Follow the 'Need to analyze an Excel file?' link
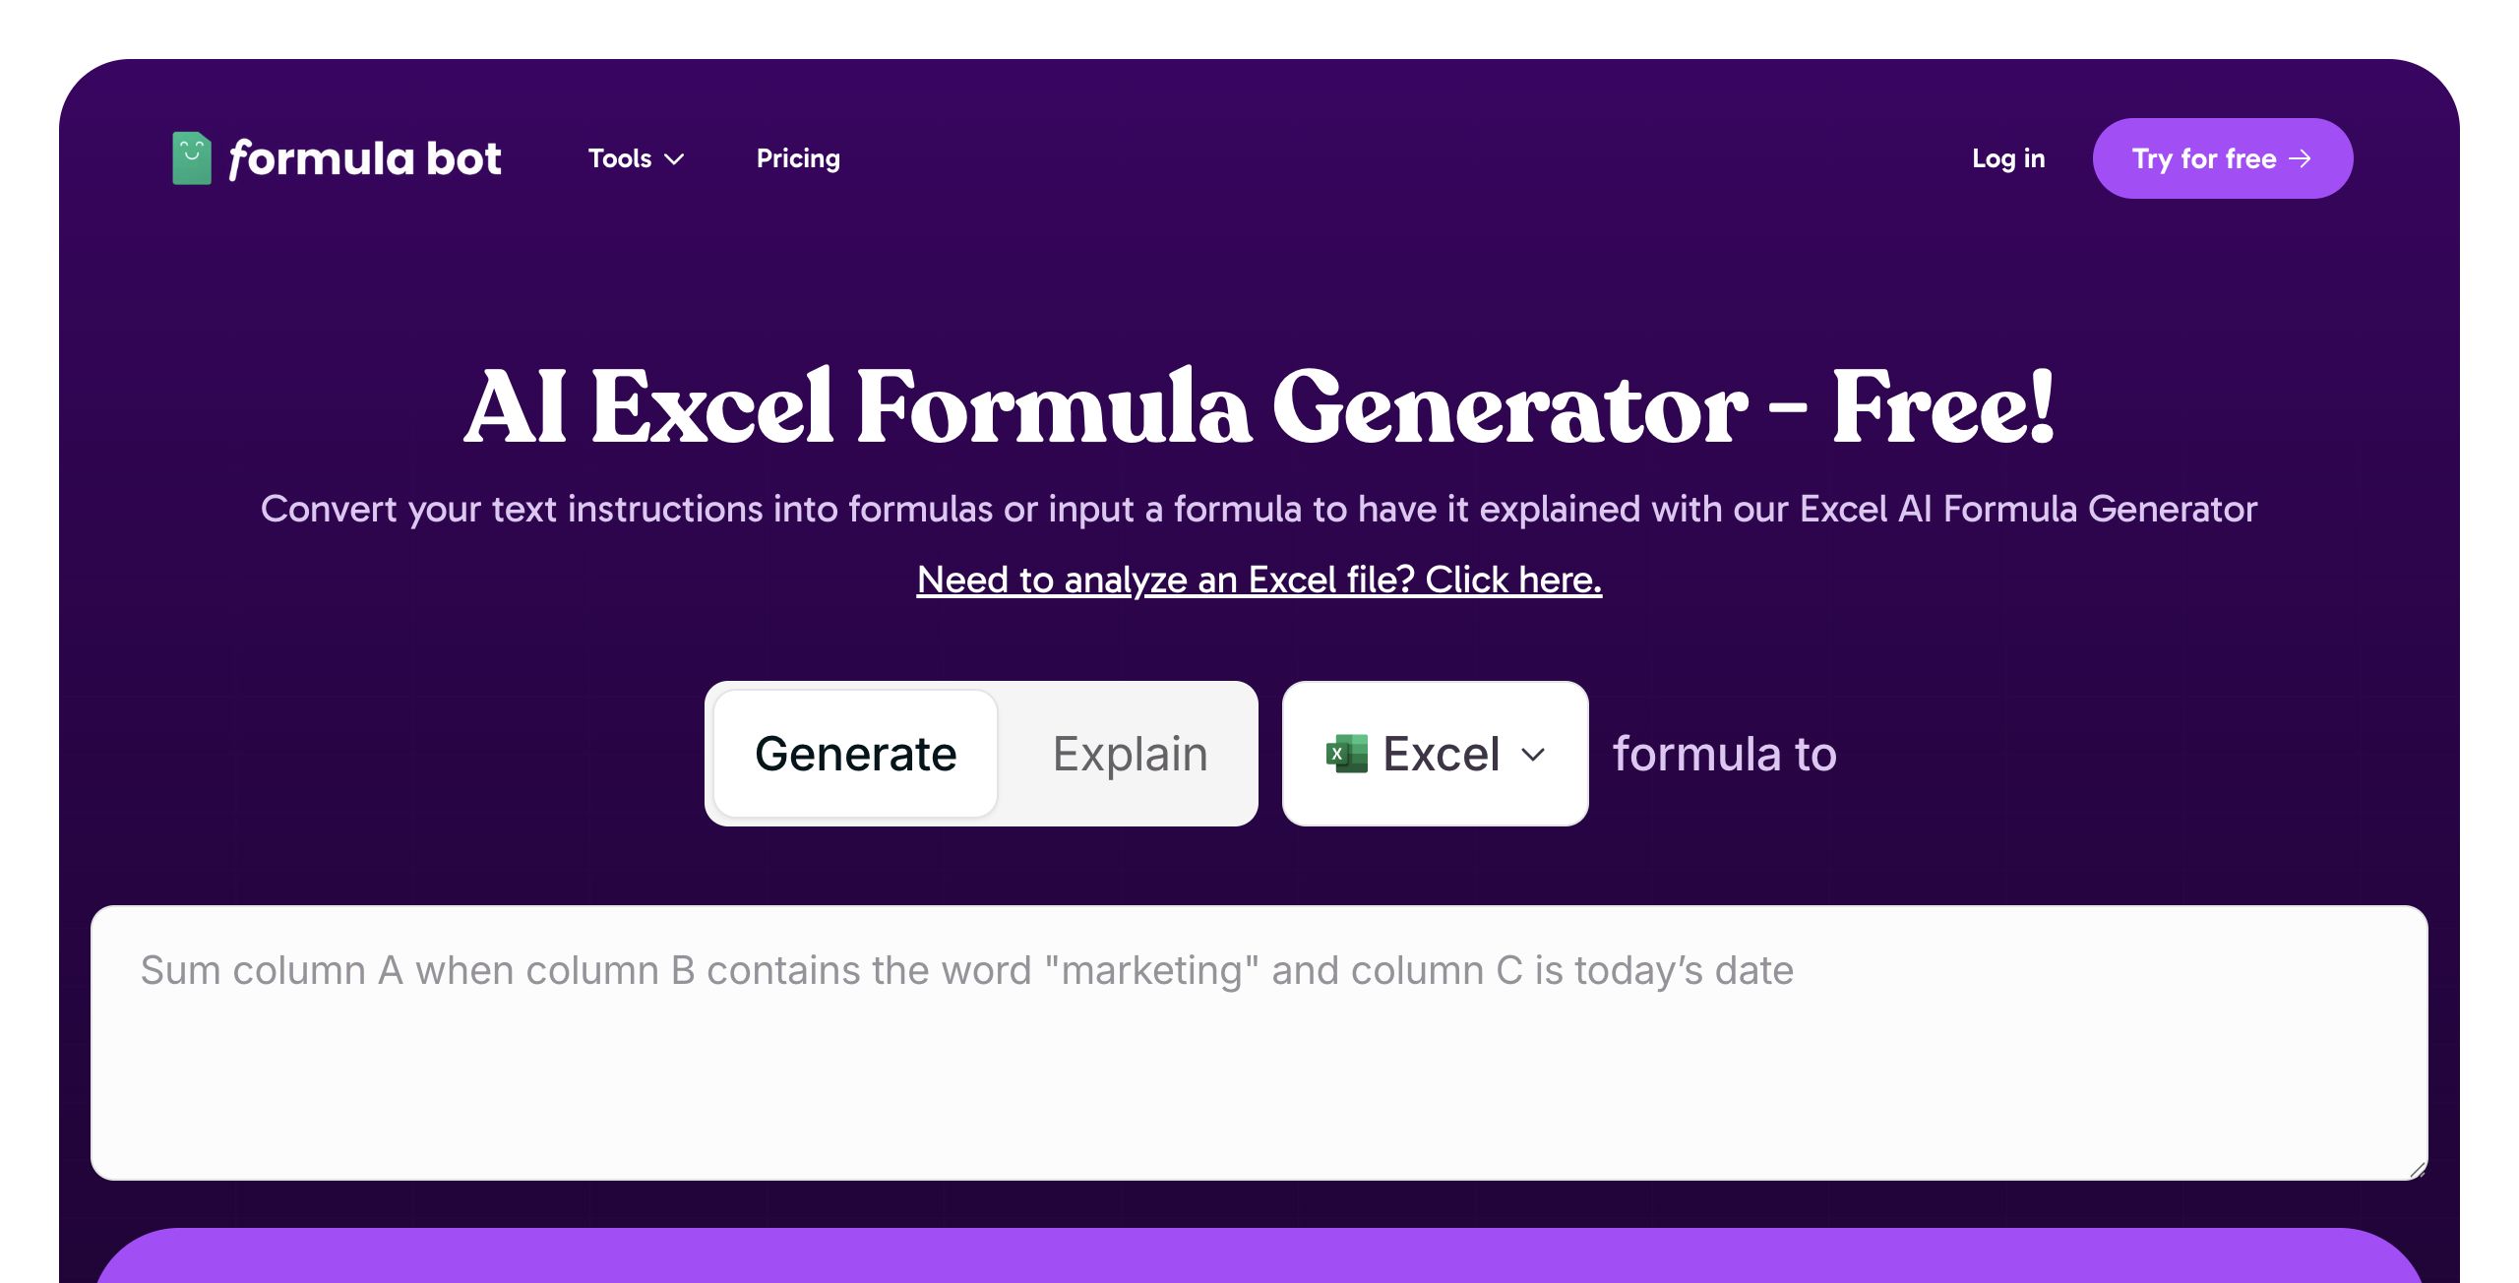Image resolution: width=2519 pixels, height=1283 pixels. coord(1259,580)
